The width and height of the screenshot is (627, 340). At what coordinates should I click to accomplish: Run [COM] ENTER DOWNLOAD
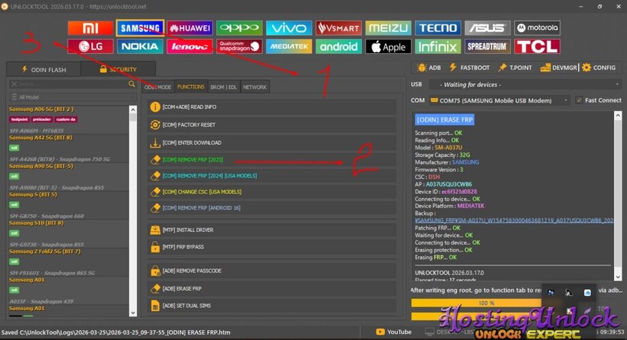point(272,143)
